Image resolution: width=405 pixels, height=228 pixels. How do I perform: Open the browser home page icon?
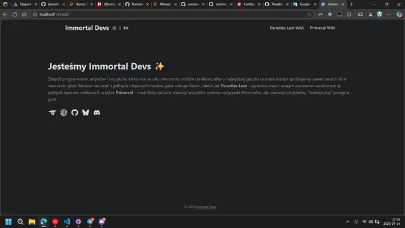coord(24,15)
